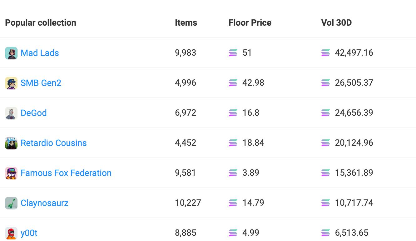Open the y00t collection link
This screenshot has width=416, height=241.
[29, 233]
